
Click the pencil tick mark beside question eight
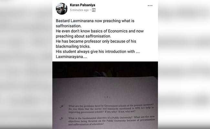pos(62,106)
